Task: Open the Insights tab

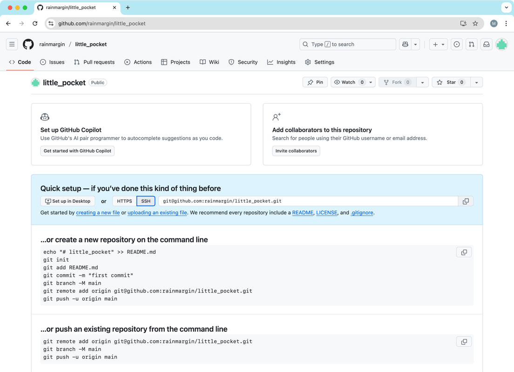Action: [x=281, y=62]
